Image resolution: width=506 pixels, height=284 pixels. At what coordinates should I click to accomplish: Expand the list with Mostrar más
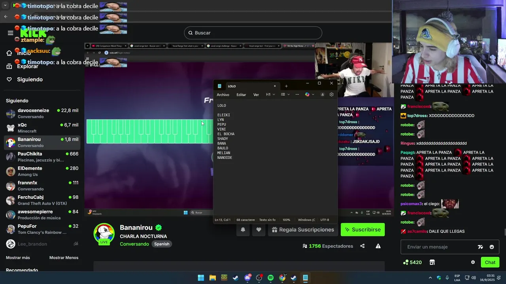click(18, 258)
